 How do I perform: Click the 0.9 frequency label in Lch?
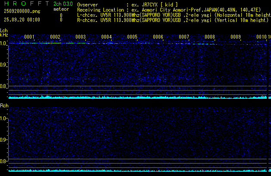pos(3,65)
